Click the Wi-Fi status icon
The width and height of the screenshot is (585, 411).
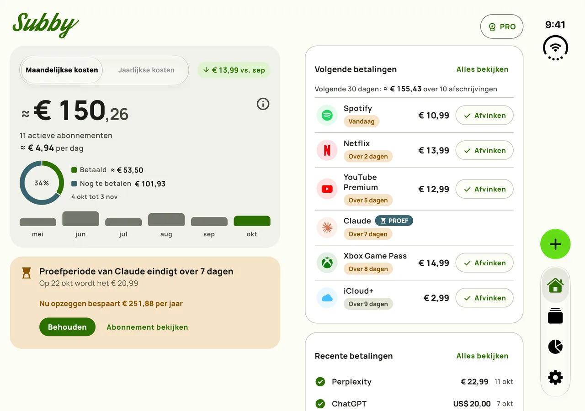[x=555, y=47]
